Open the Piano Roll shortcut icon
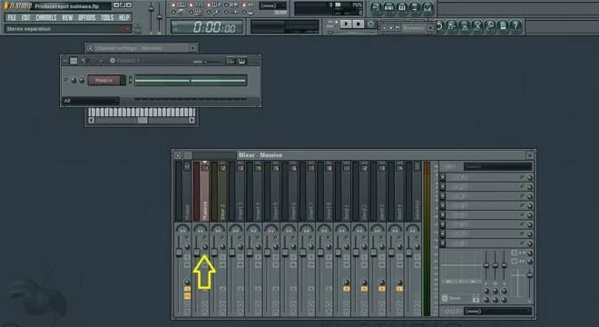 402,7
